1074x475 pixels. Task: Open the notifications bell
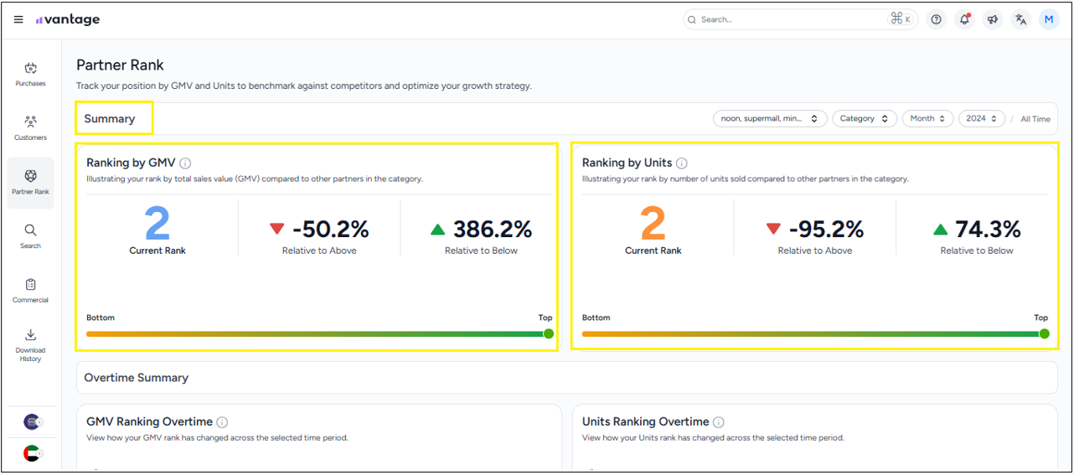point(964,20)
